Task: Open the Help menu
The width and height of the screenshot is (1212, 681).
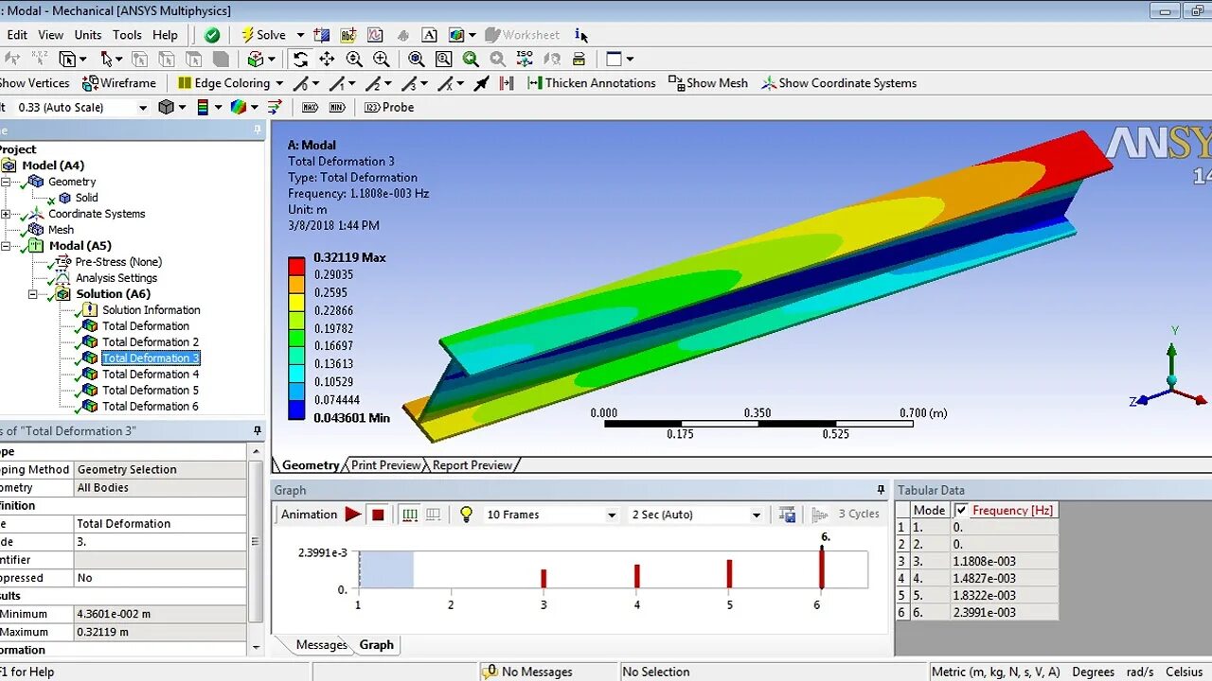Action: (165, 35)
